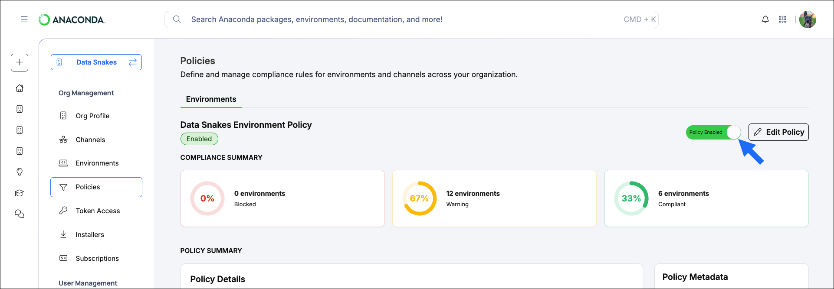Click the 0 environments Blocked card

(282, 198)
